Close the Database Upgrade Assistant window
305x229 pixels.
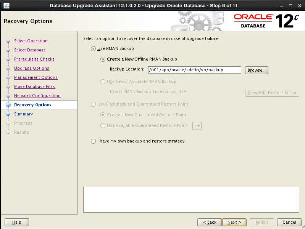pyautogui.click(x=300, y=6)
